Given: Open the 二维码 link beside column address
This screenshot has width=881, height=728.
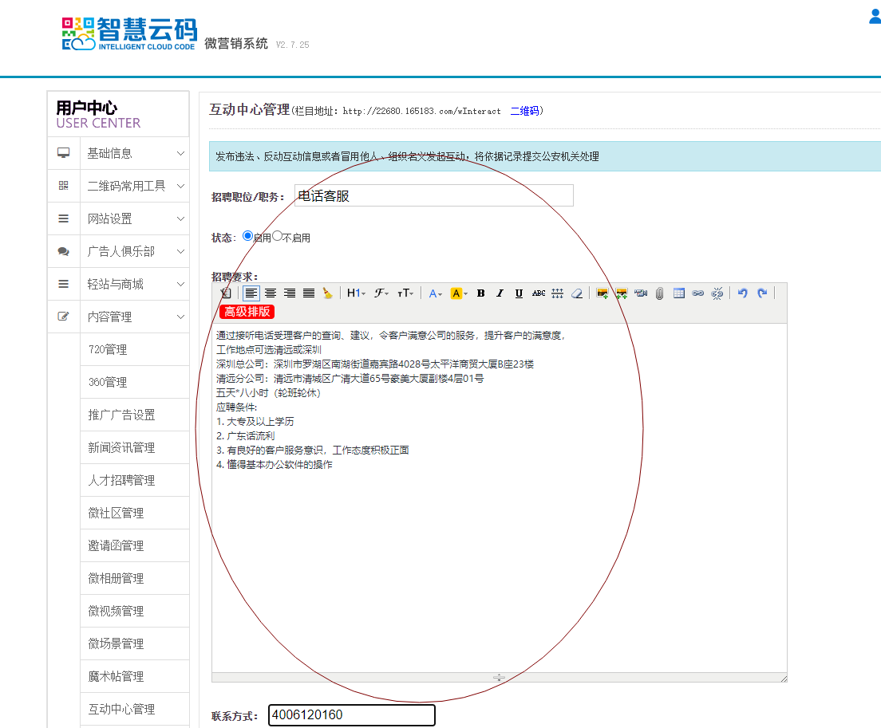Looking at the screenshot, I should point(524,111).
